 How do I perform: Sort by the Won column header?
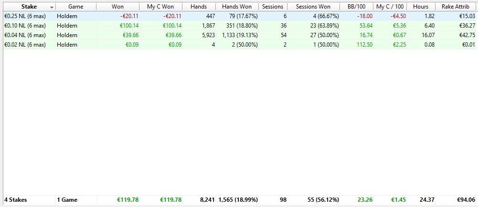pos(117,6)
